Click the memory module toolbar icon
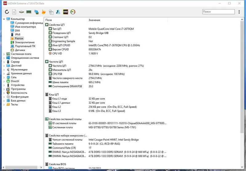The width and height of the screenshot is (246, 171). point(29,12)
